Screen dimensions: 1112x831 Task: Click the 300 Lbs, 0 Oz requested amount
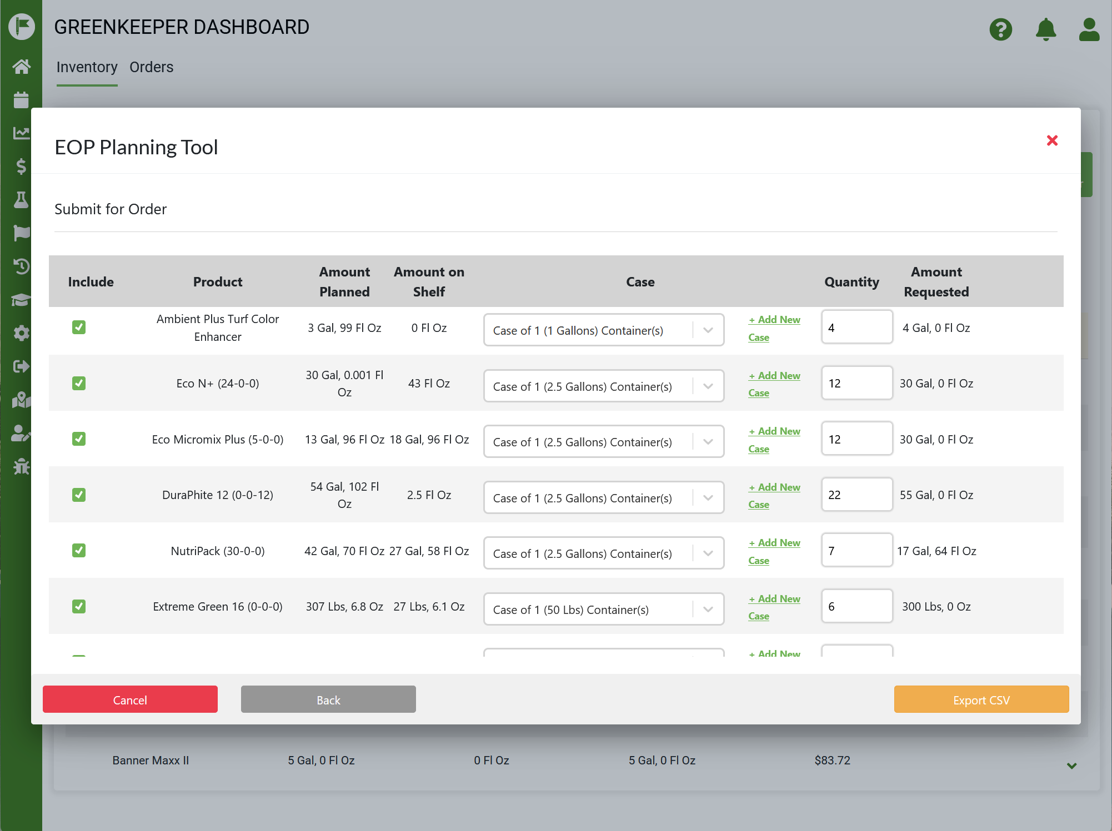coord(936,607)
